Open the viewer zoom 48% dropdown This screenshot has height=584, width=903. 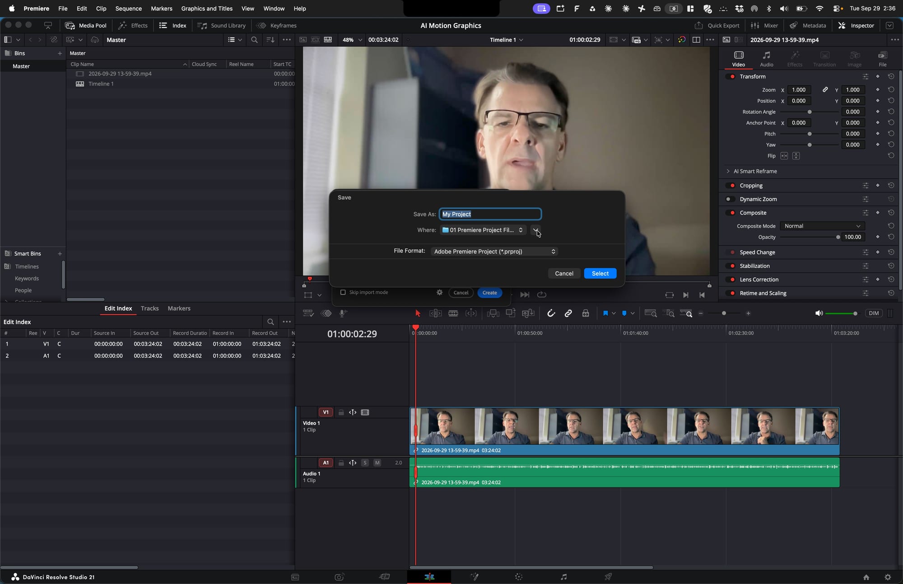(x=352, y=40)
